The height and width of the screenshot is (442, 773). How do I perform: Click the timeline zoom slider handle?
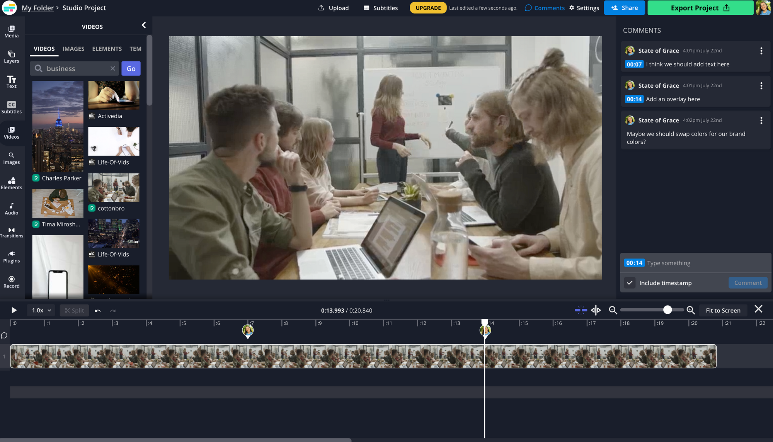667,310
